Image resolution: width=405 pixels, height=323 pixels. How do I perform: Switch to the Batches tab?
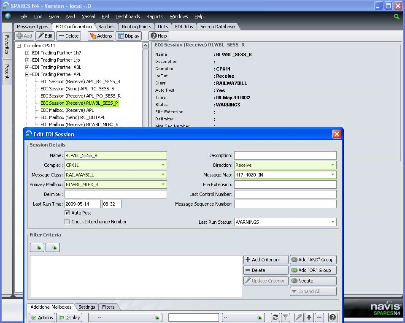coord(106,27)
